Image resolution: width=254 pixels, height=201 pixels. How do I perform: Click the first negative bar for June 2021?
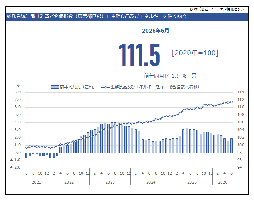pos(27,155)
